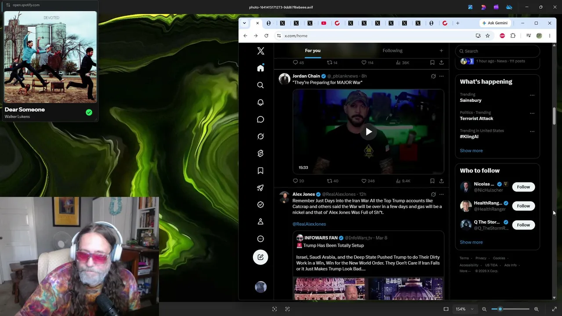Focus the X Search box
The image size is (562, 316).
pyautogui.click(x=497, y=51)
